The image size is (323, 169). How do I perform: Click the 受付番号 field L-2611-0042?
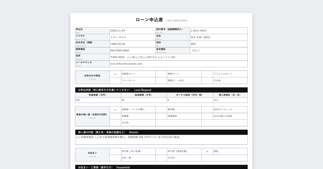coord(219,31)
